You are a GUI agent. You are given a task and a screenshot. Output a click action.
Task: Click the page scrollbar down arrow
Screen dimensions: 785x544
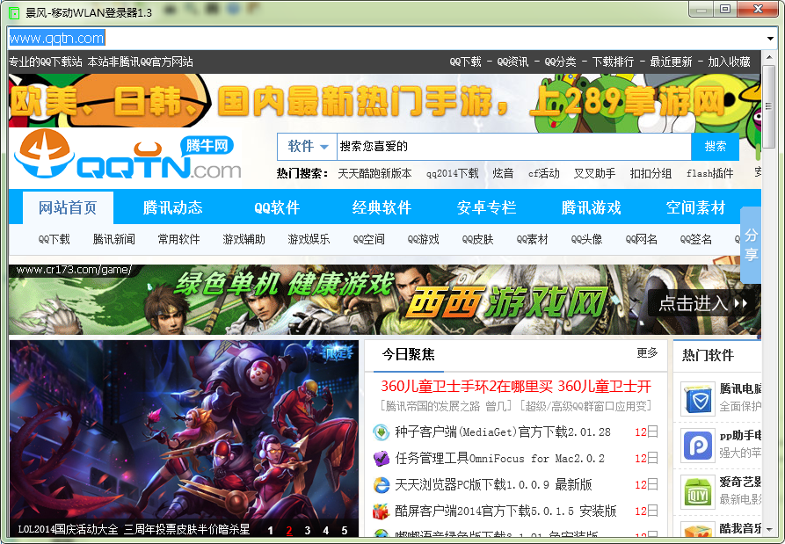[x=769, y=529]
